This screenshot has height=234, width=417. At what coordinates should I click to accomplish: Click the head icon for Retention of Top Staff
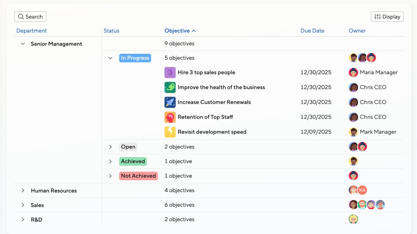tap(170, 117)
